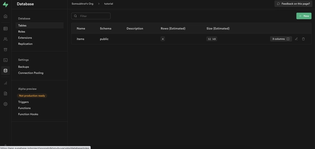Click the Name column header
Screen dimensions: 315x149
click(x=81, y=28)
